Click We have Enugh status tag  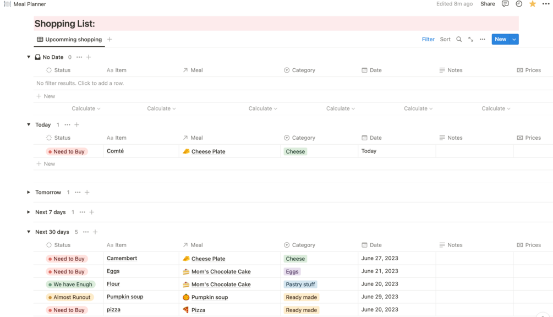click(x=70, y=285)
